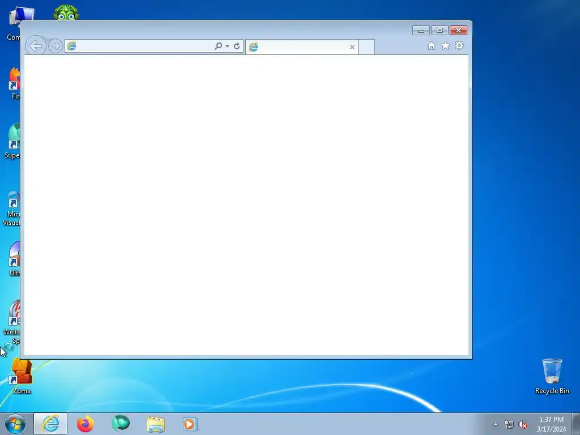
Task: Maximize the Internet Explorer window
Action: point(440,31)
